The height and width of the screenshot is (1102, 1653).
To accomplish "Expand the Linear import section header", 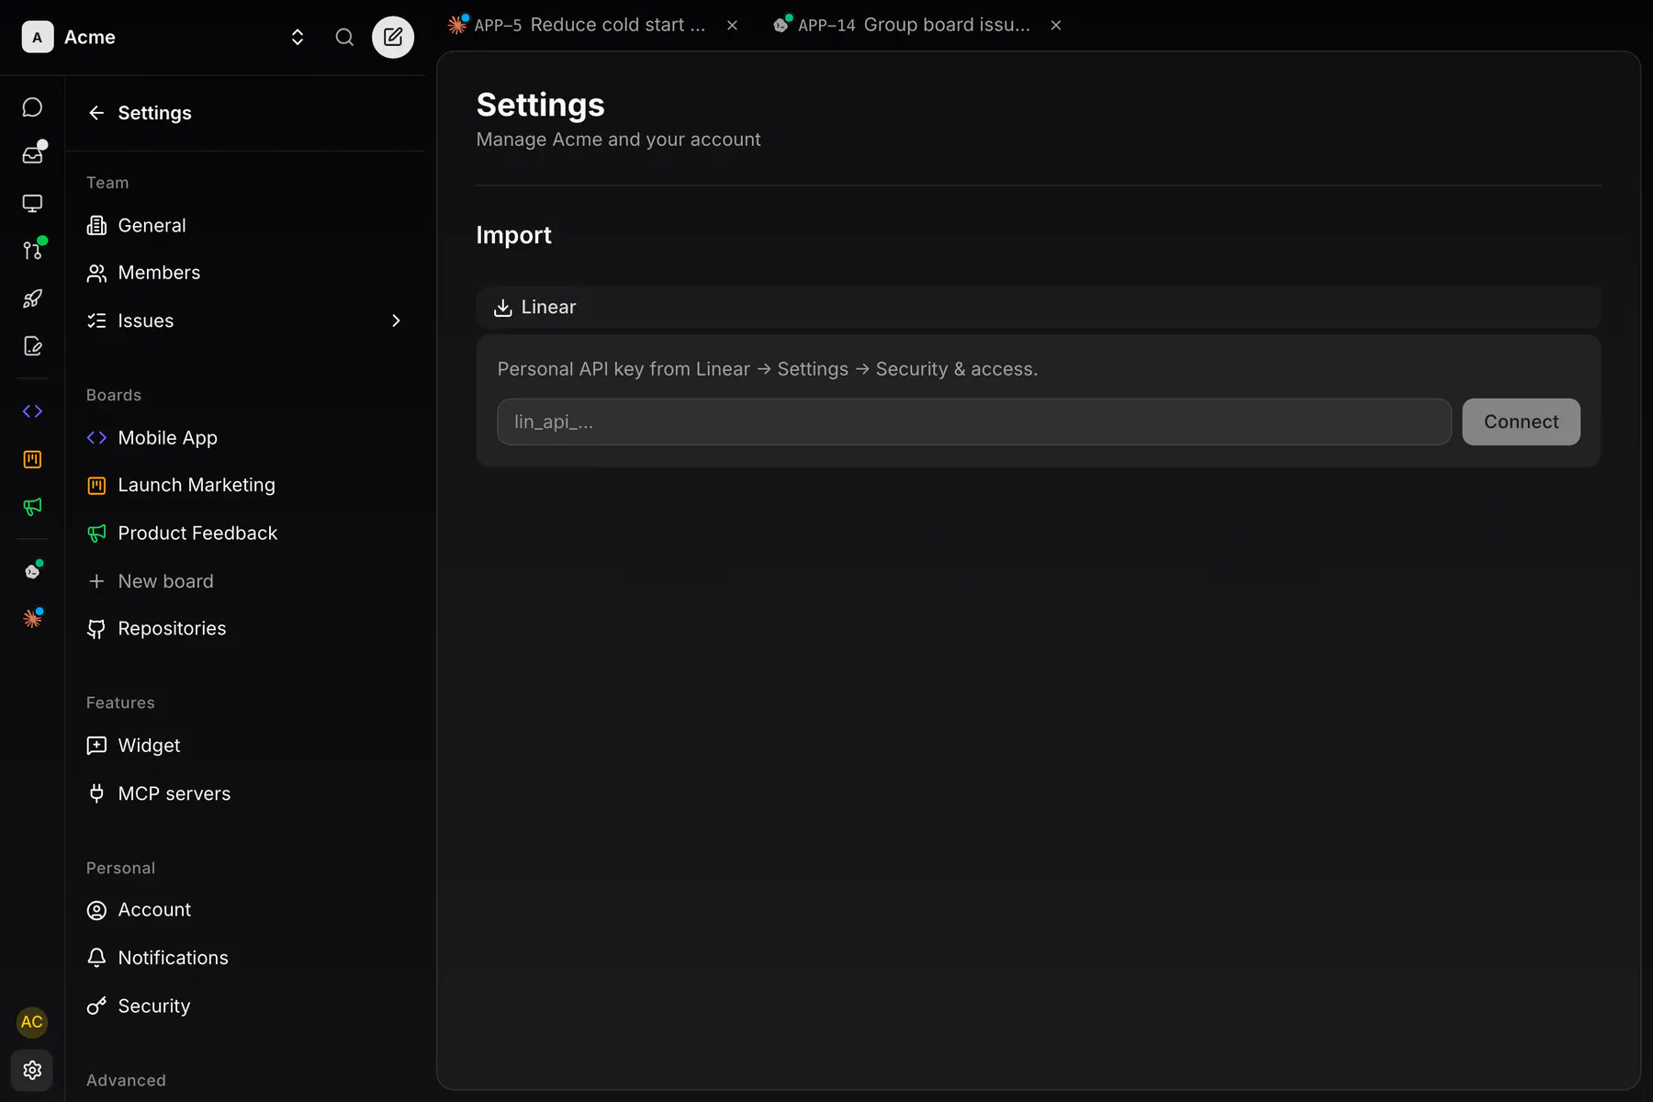I will (x=1039, y=308).
